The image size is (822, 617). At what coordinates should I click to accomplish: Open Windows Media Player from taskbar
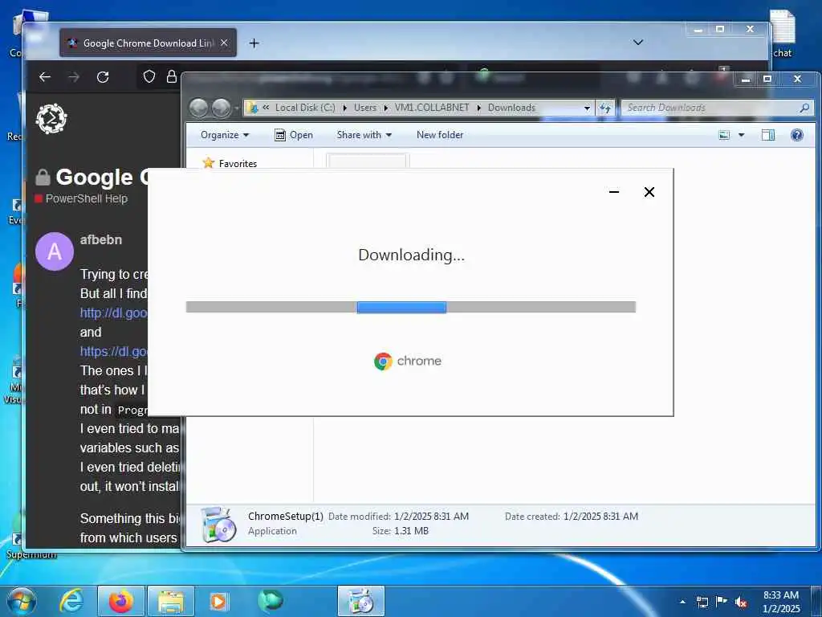[218, 601]
